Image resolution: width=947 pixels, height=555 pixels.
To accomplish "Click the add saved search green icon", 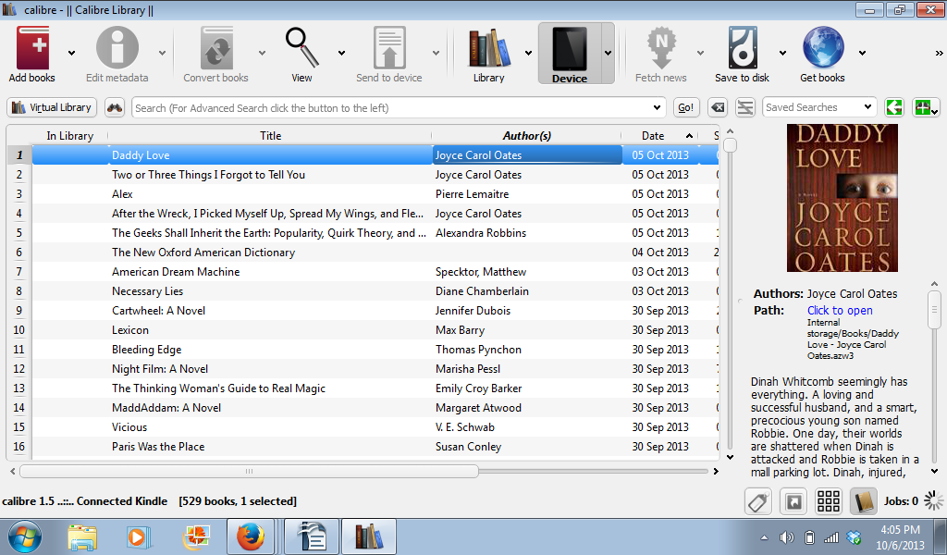I will [925, 107].
